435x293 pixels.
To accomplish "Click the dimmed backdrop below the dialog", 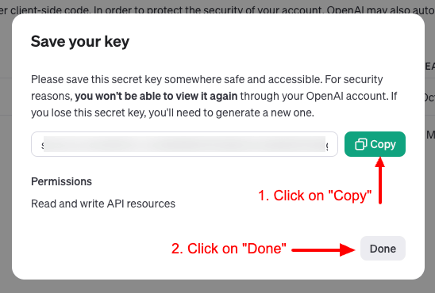I will [217, 287].
